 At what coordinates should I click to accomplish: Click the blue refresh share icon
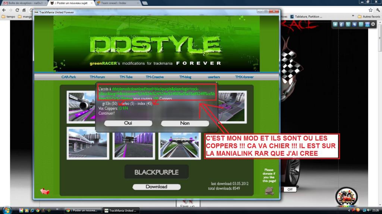coord(367,24)
